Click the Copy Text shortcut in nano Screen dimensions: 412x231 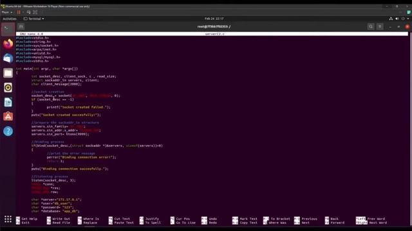245,223
